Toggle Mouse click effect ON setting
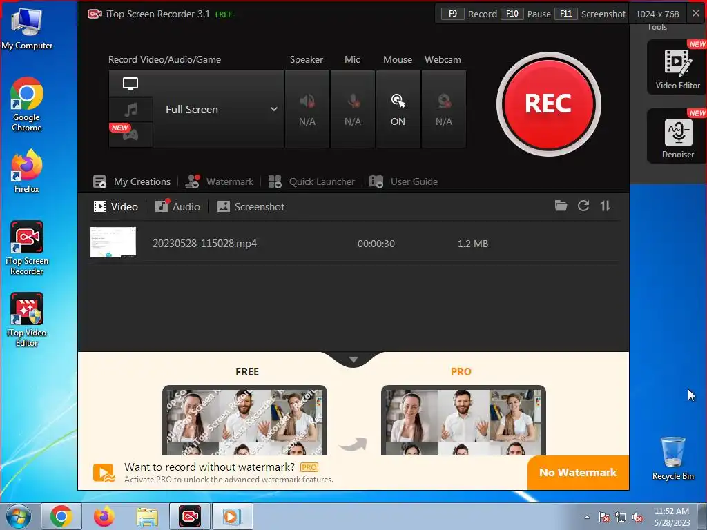 [398, 109]
